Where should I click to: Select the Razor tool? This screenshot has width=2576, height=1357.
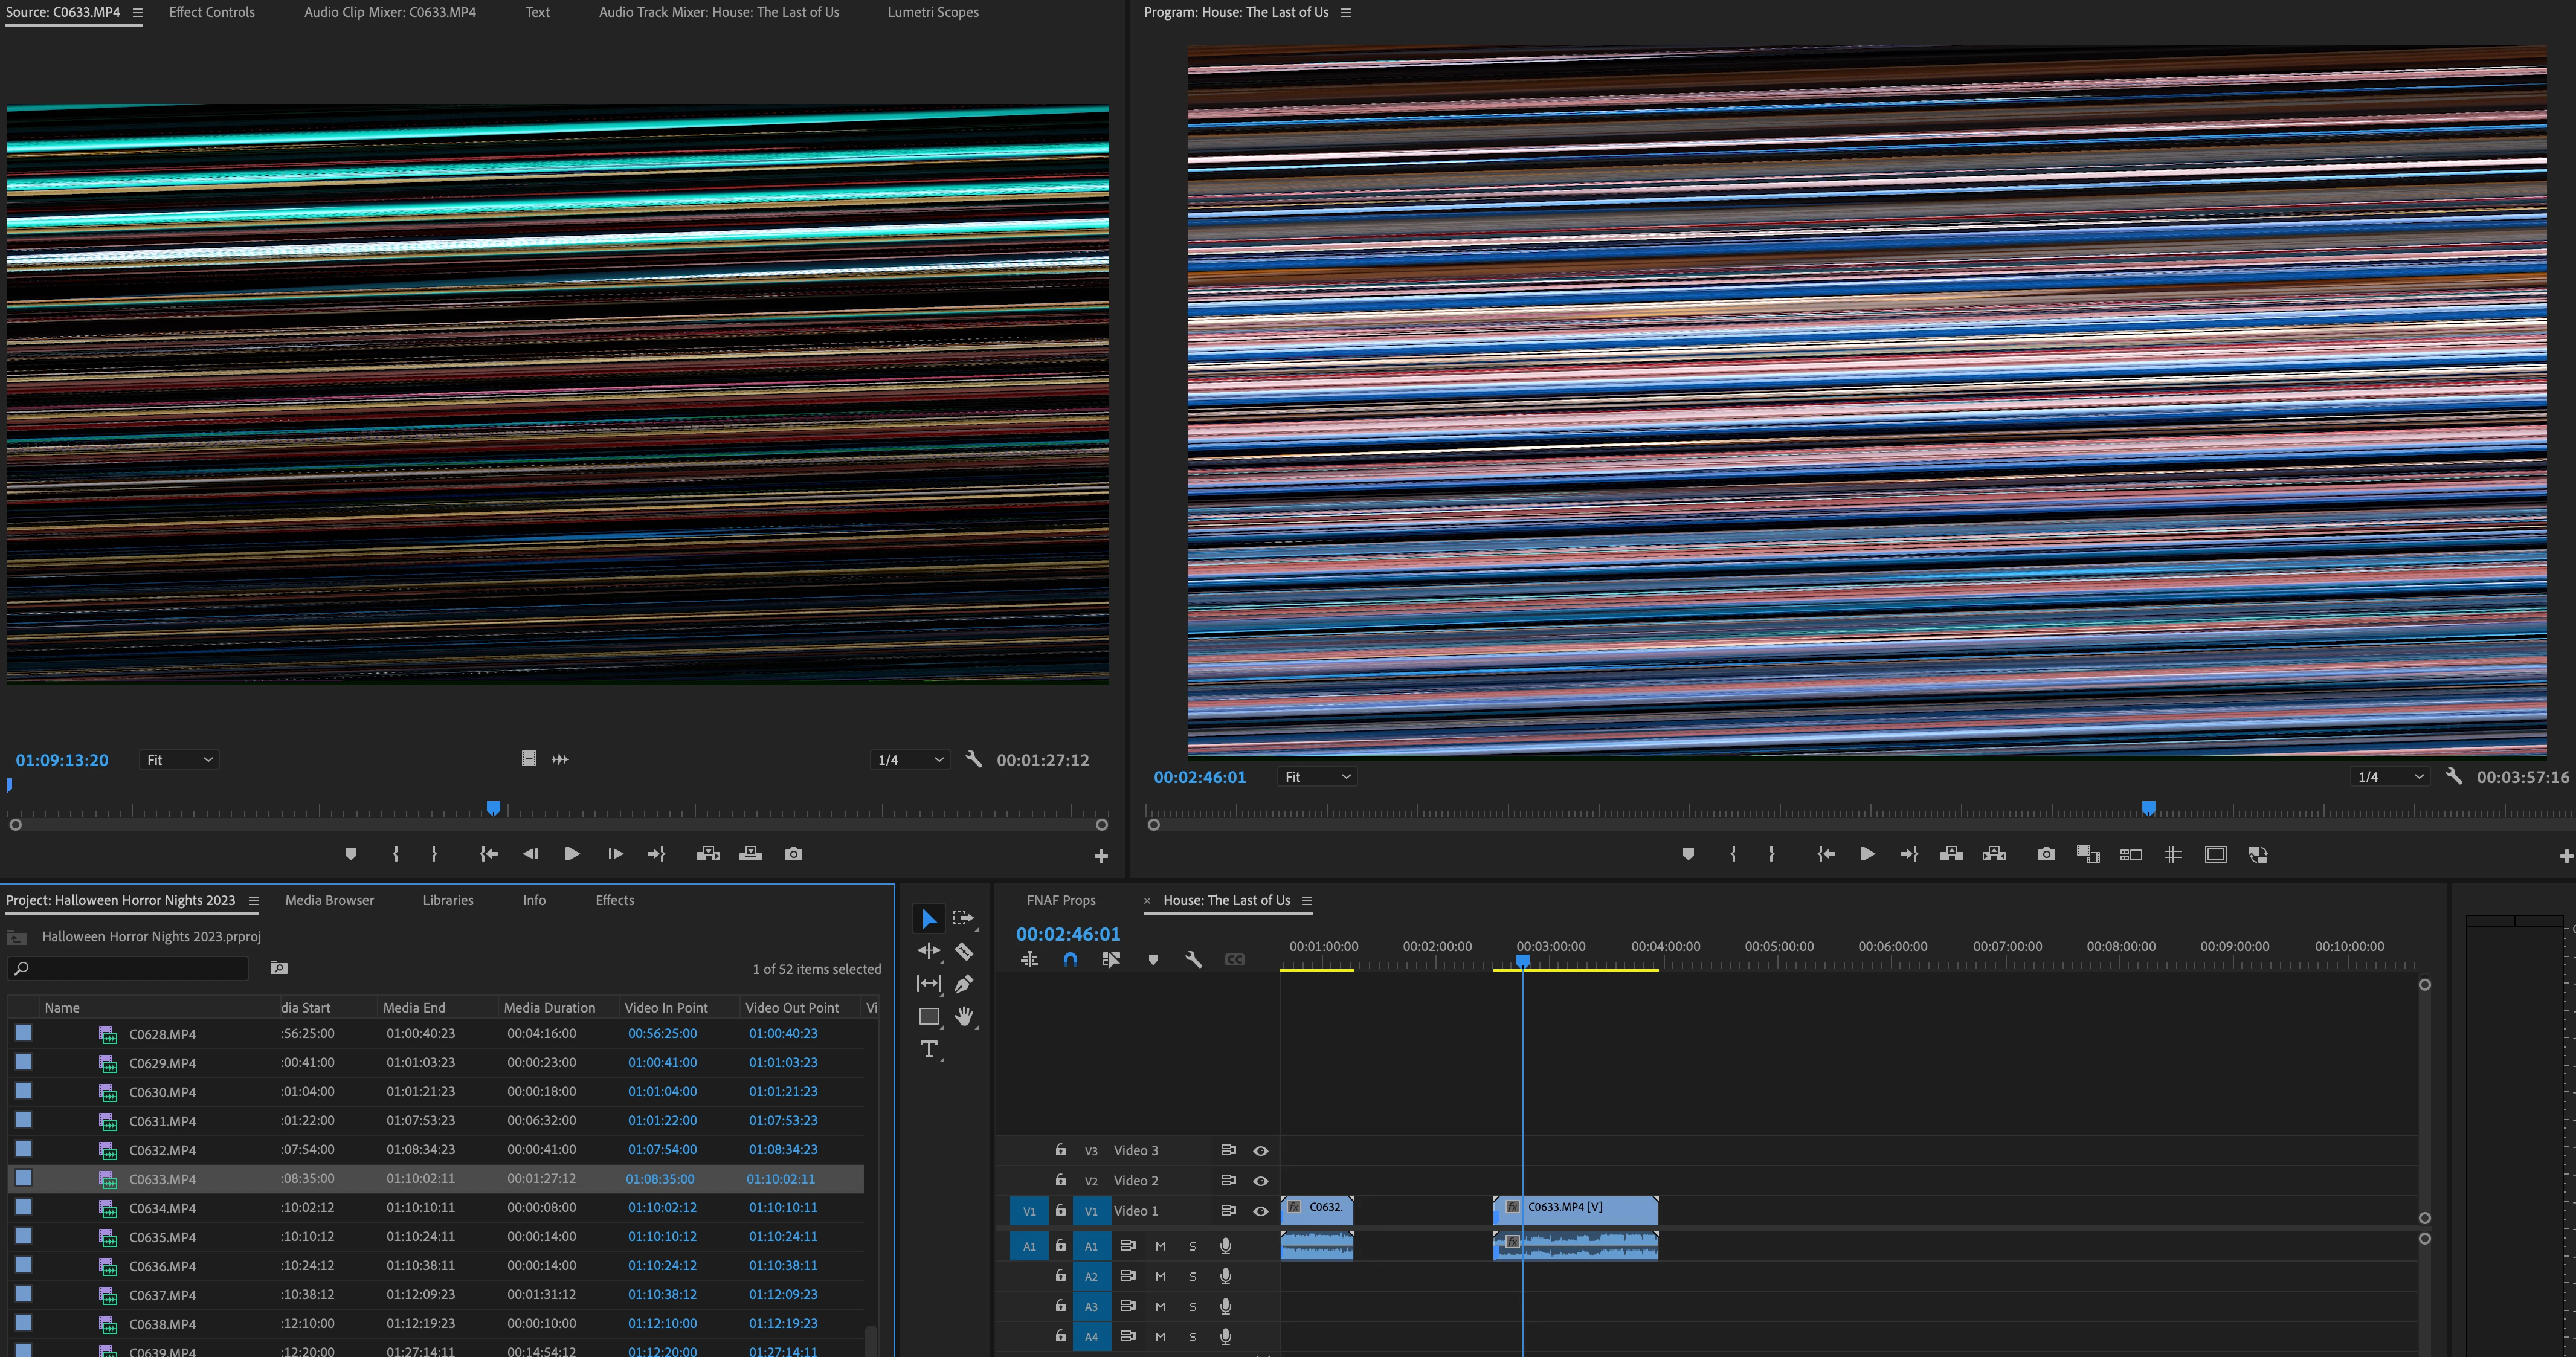click(x=964, y=951)
